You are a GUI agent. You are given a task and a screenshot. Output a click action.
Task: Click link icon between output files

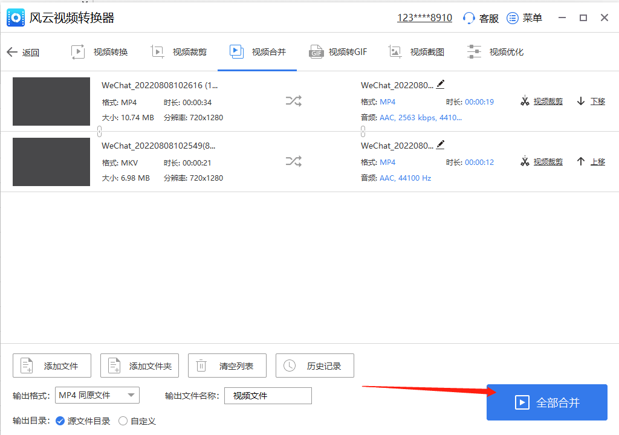click(363, 132)
